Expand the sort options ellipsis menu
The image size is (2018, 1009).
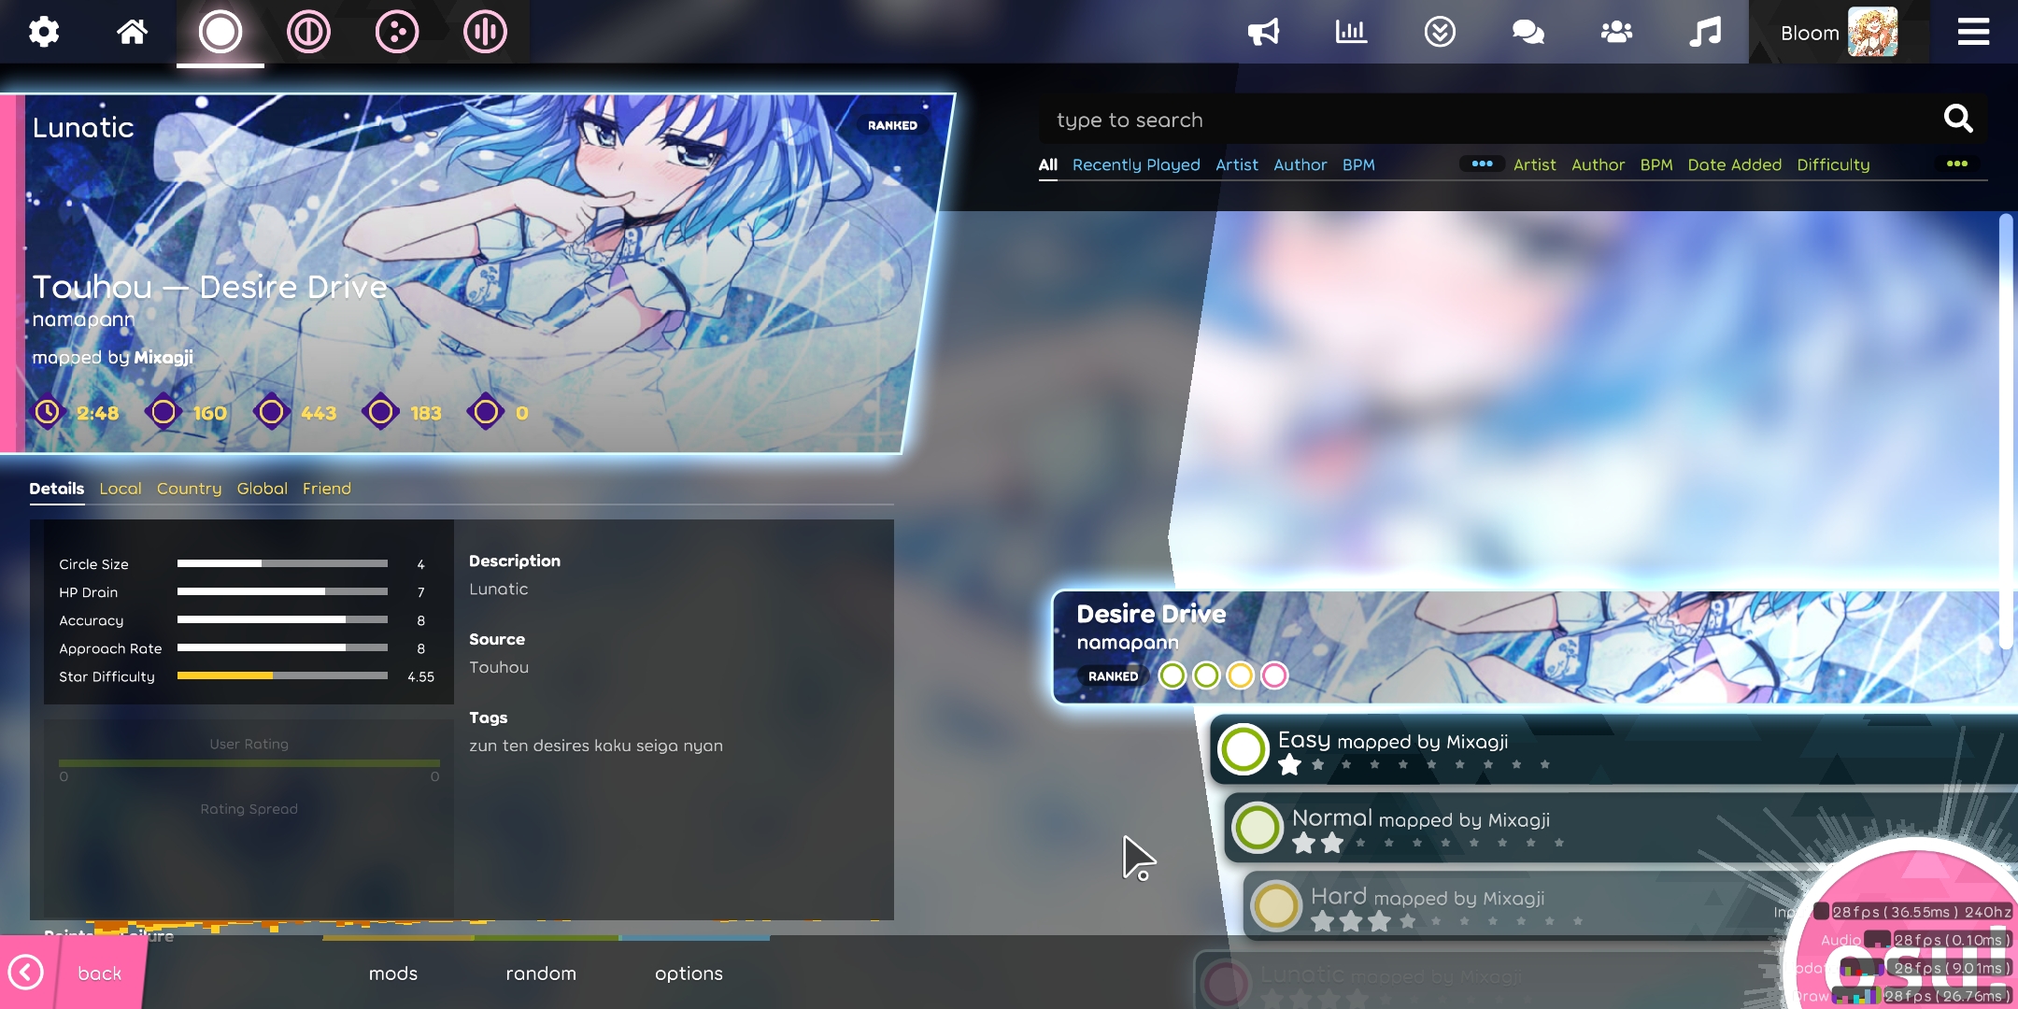tap(1956, 164)
